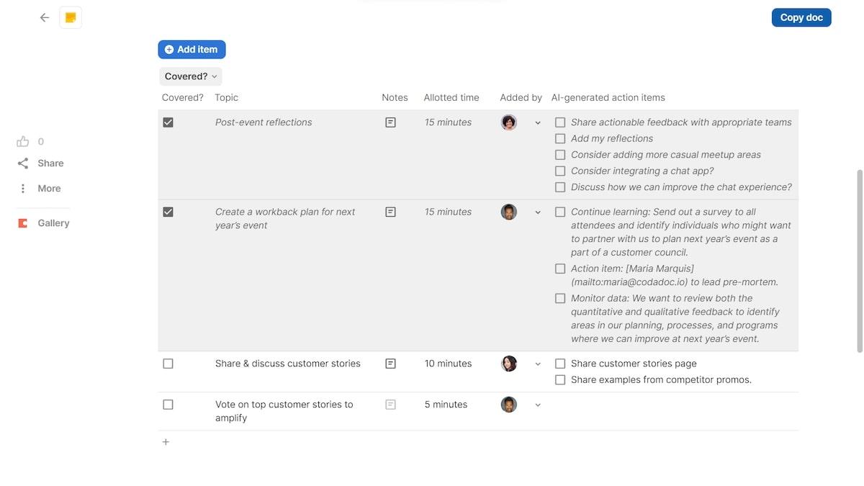Open notes icon for Share & discuss customer stories
The width and height of the screenshot is (864, 486).
point(390,364)
